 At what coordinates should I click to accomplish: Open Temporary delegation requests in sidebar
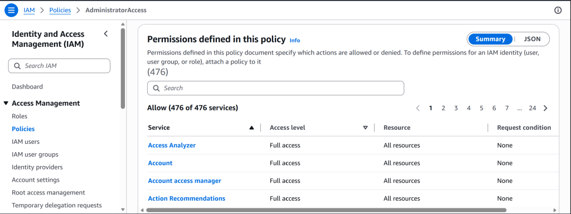pyautogui.click(x=57, y=205)
